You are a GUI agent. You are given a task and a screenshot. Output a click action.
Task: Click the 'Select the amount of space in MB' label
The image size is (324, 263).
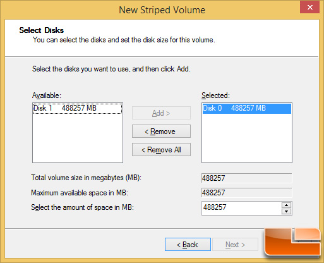82,207
